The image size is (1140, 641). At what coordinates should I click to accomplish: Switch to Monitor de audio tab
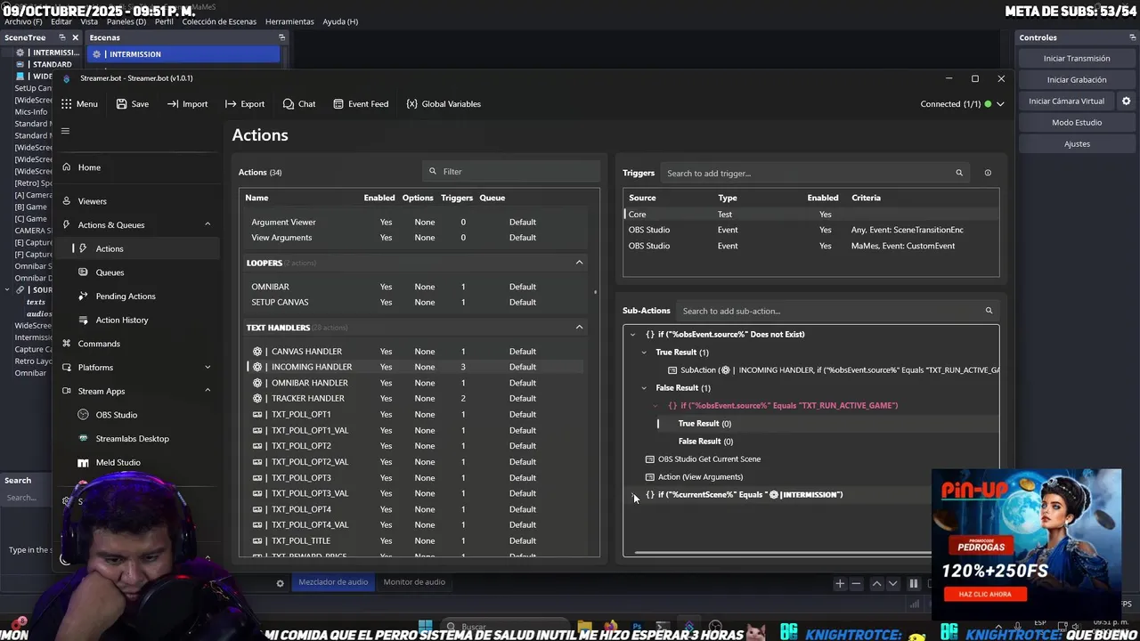click(414, 582)
